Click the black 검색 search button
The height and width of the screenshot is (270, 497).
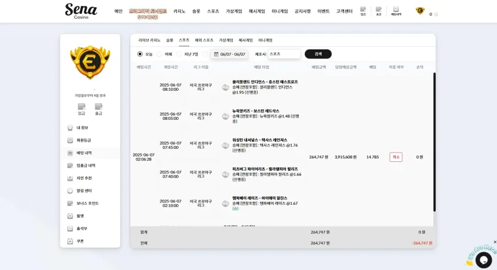(318, 54)
